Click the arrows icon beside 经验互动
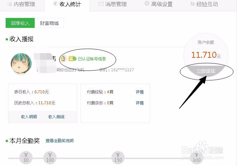 coord(193,4)
